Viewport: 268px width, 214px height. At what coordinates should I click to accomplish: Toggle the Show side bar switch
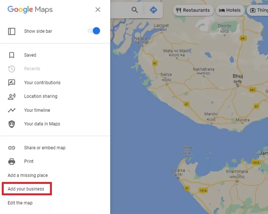pyautogui.click(x=94, y=31)
